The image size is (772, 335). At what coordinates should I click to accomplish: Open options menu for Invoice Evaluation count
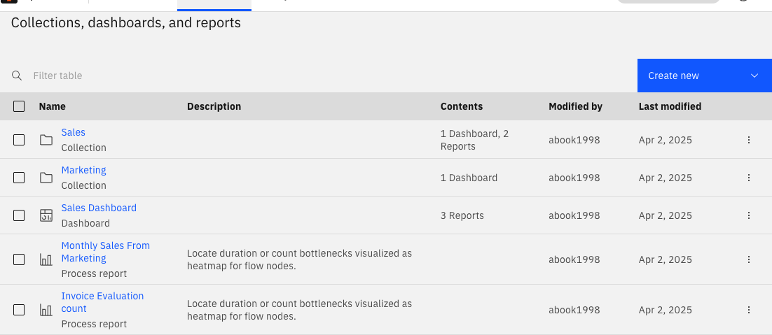point(748,310)
